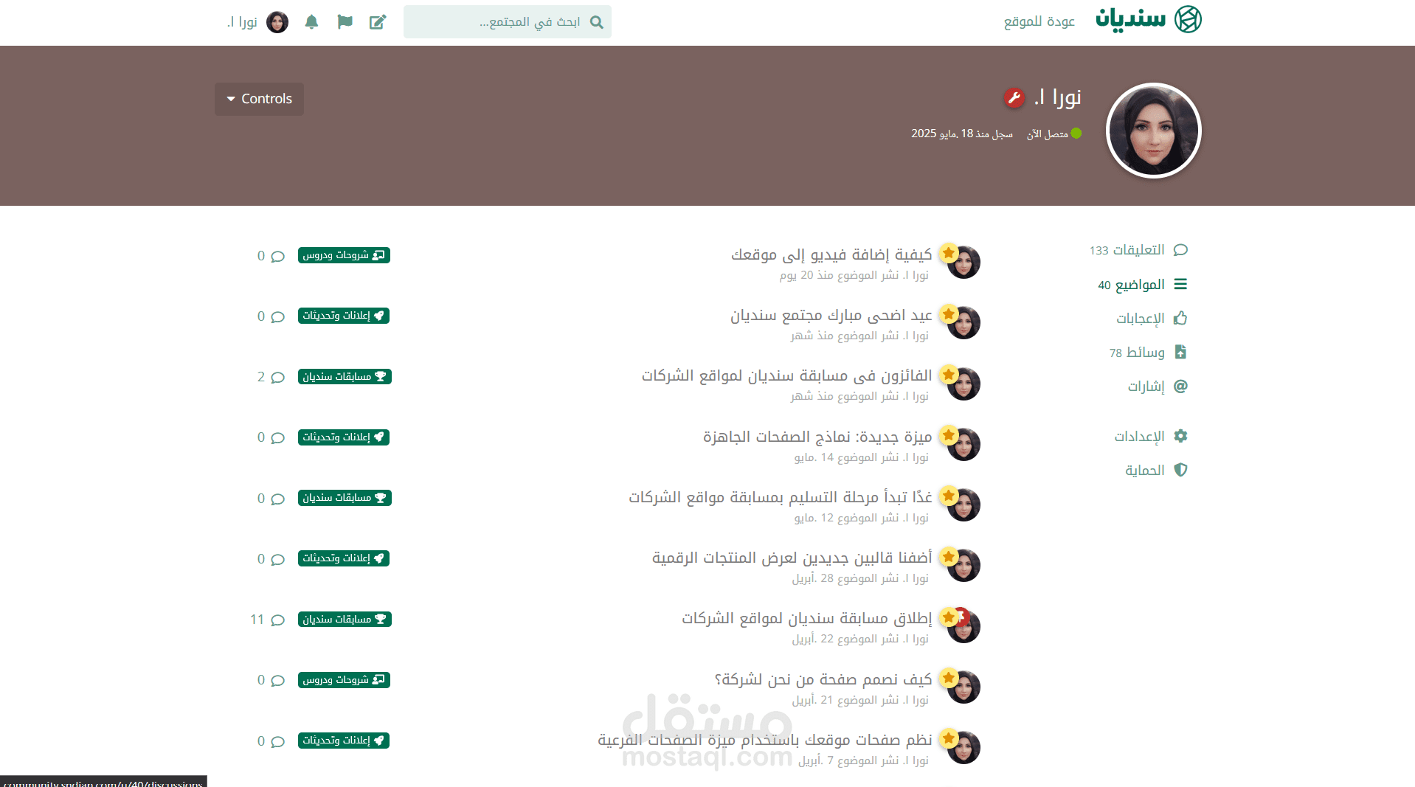Viewport: 1415px width, 787px height.
Task: Click reply bubble on غدًا تبدأ row
Action: pos(271,499)
